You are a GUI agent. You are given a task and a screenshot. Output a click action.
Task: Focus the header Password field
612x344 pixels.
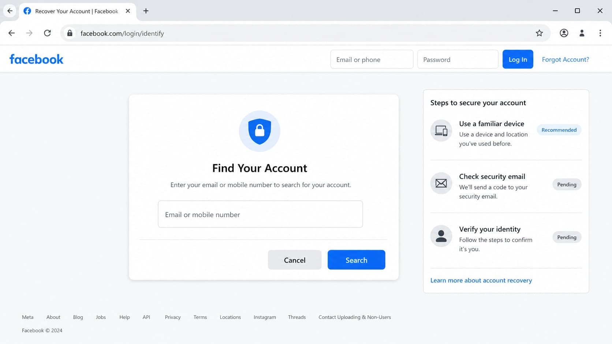pyautogui.click(x=458, y=59)
